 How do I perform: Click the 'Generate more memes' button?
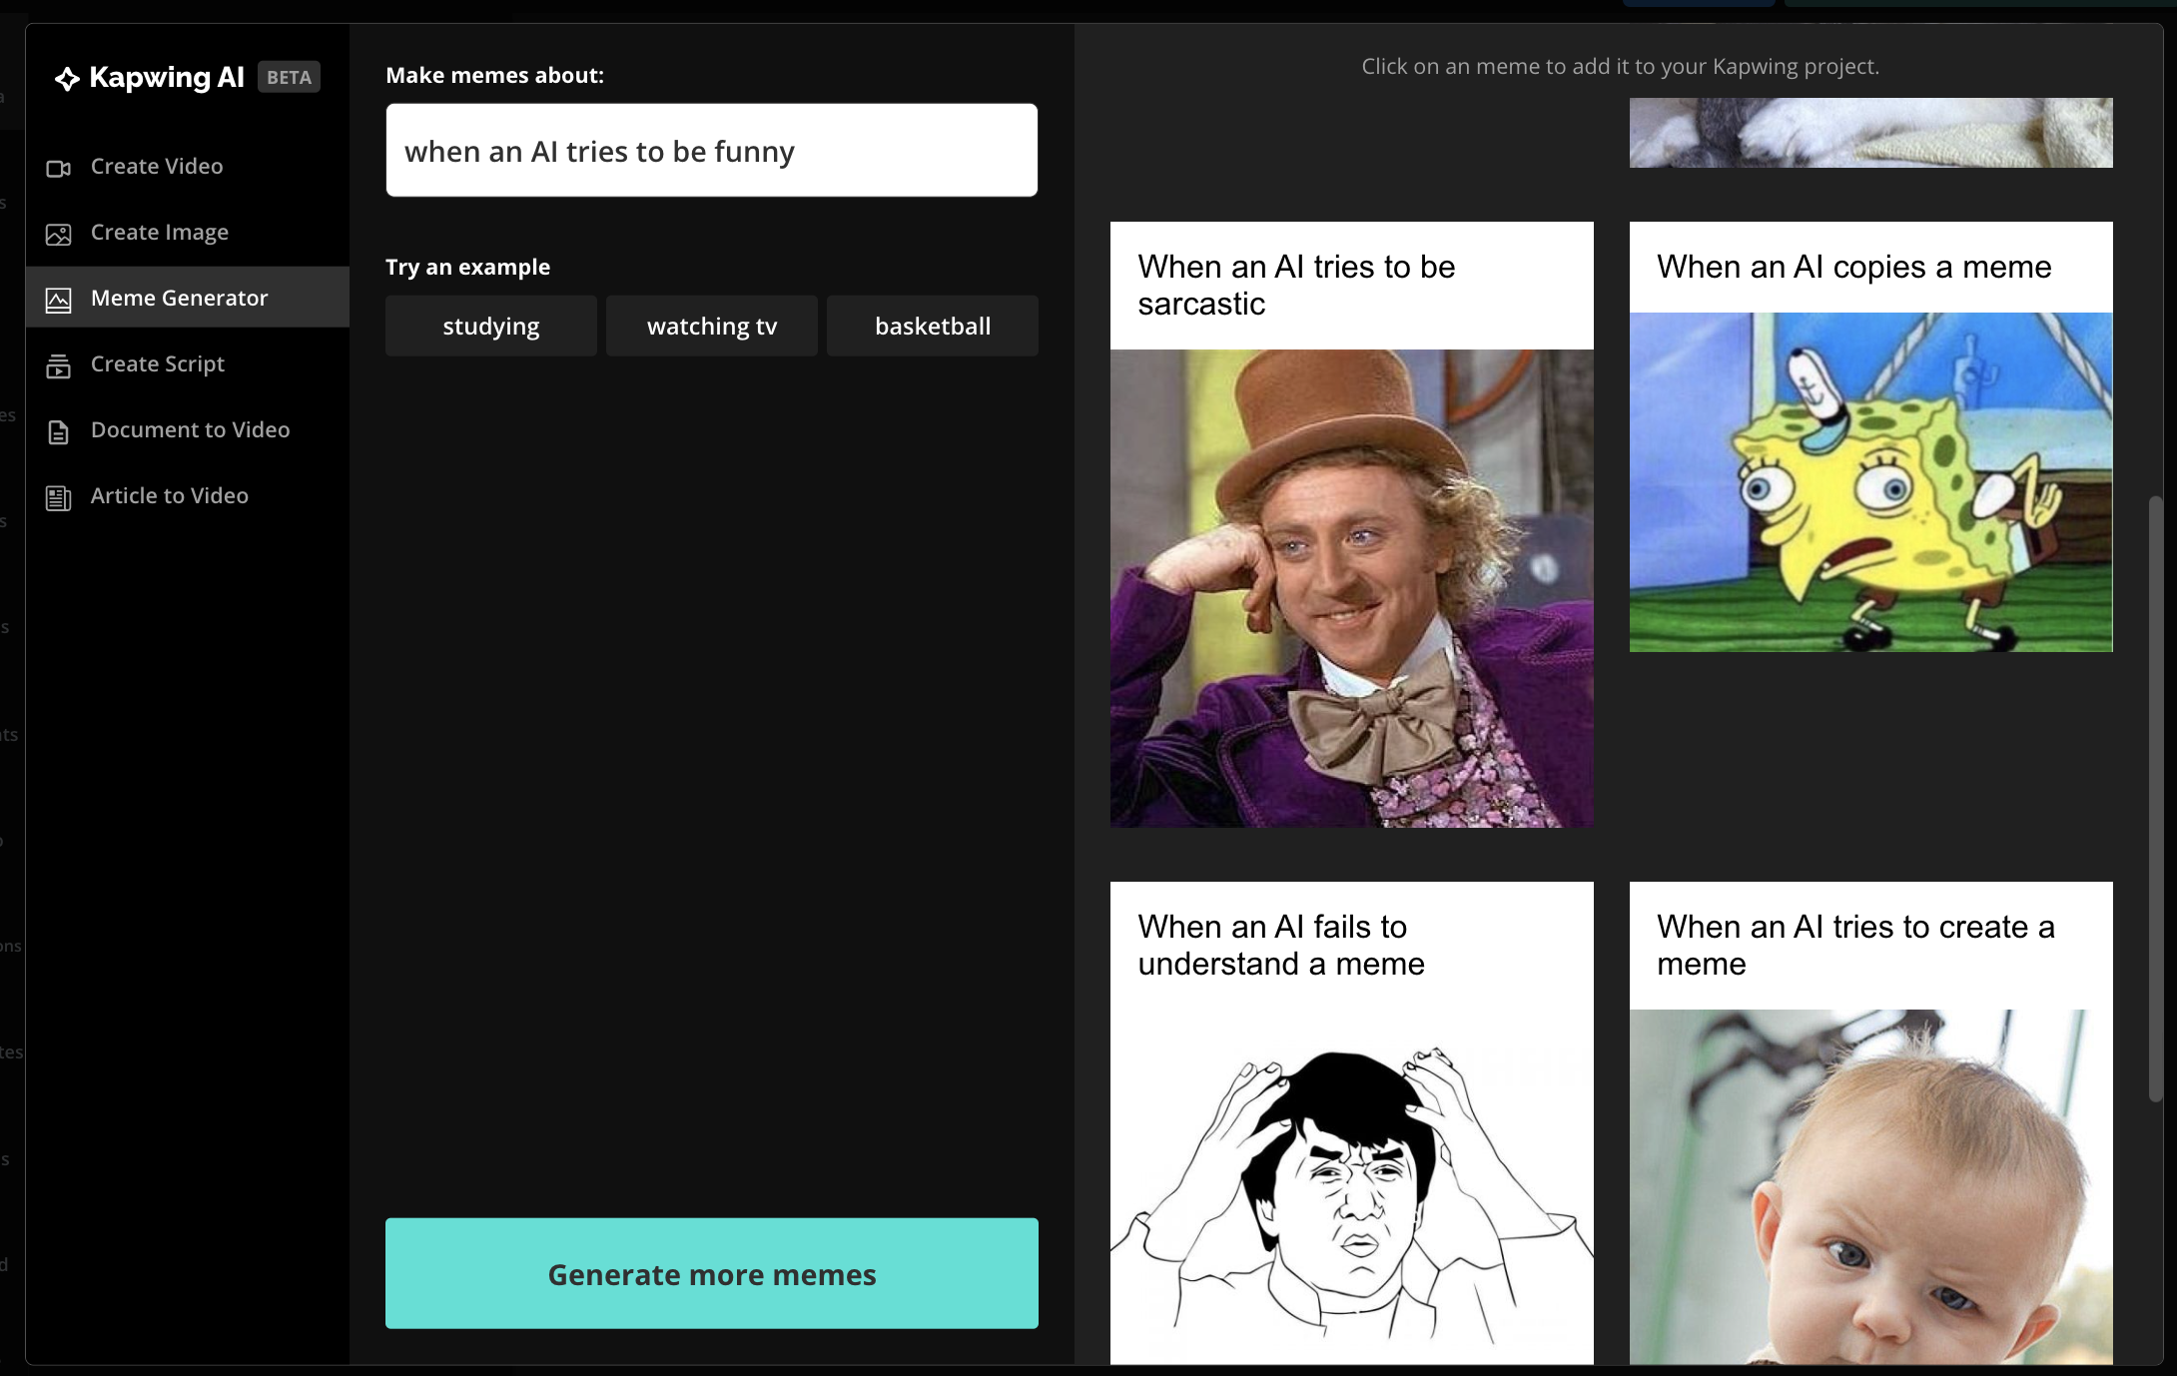pyautogui.click(x=712, y=1273)
